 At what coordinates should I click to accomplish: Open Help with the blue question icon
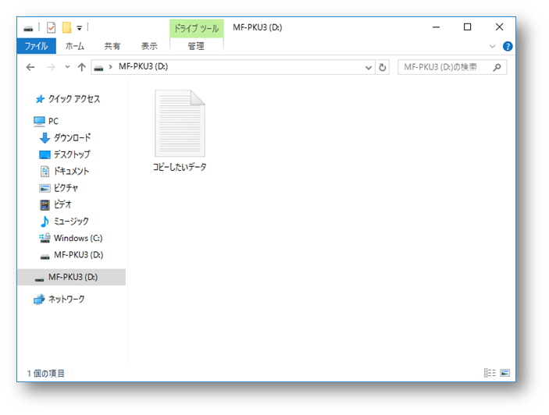click(508, 46)
